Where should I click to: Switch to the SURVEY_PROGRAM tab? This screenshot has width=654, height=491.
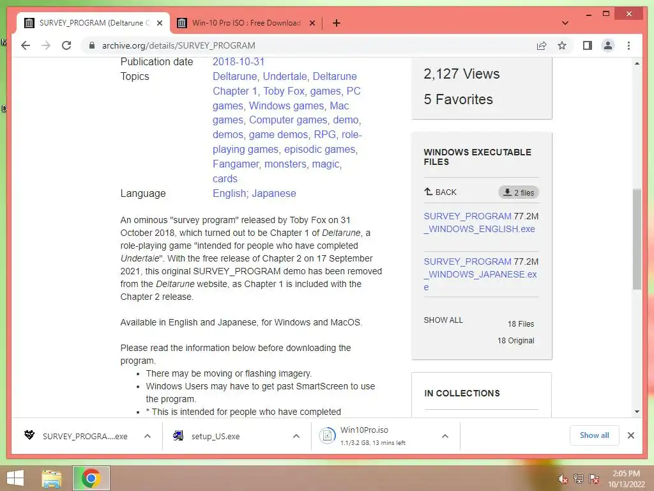click(93, 23)
